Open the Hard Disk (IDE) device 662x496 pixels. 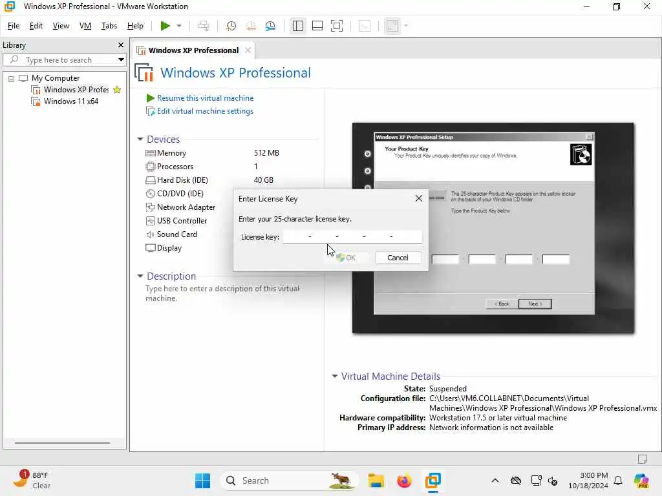pos(182,180)
